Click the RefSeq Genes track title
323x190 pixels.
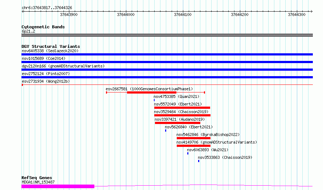click(37, 178)
